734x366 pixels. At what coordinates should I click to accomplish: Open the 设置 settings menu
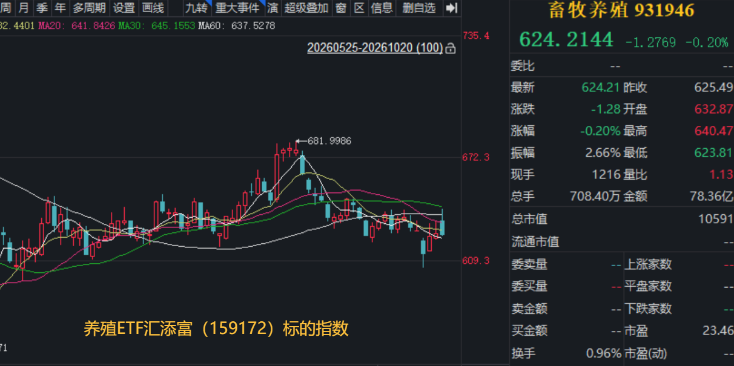(x=124, y=8)
